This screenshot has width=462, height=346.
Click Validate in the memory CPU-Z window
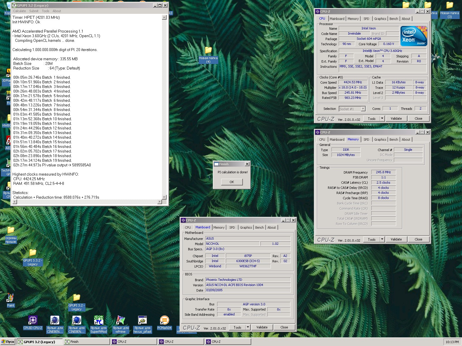click(396, 239)
